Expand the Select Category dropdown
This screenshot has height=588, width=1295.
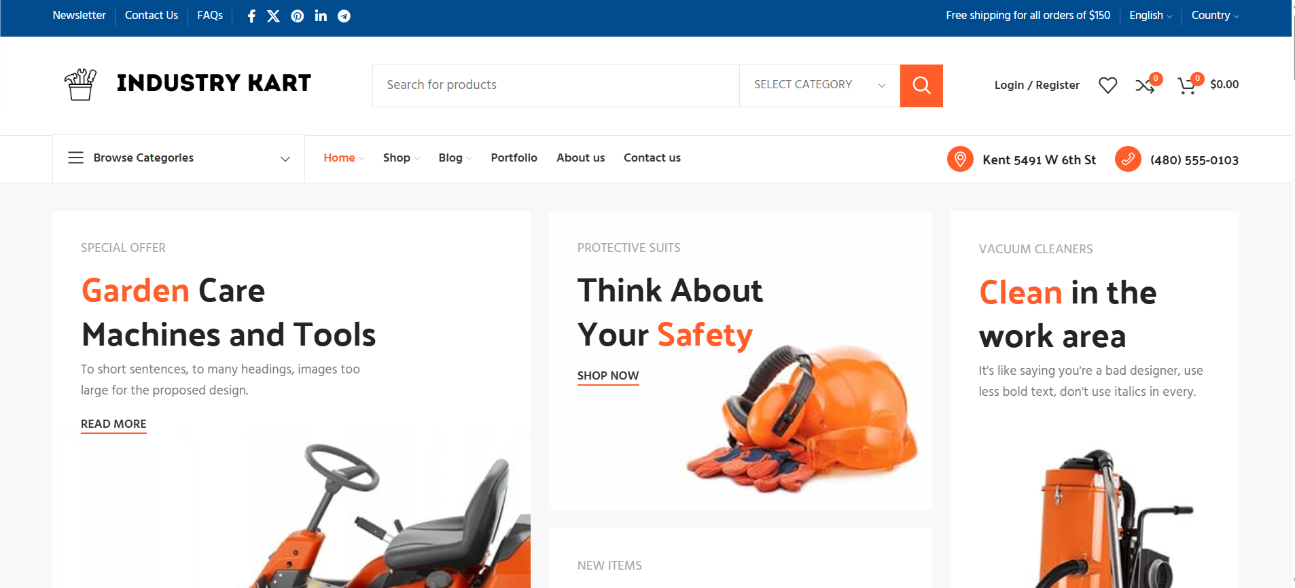tap(819, 86)
